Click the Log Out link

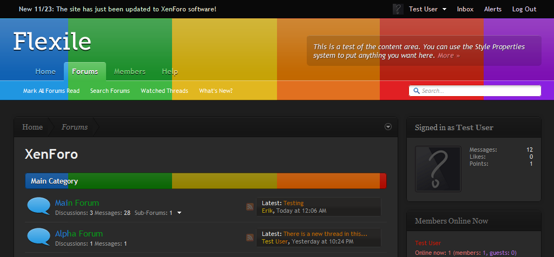click(x=524, y=9)
